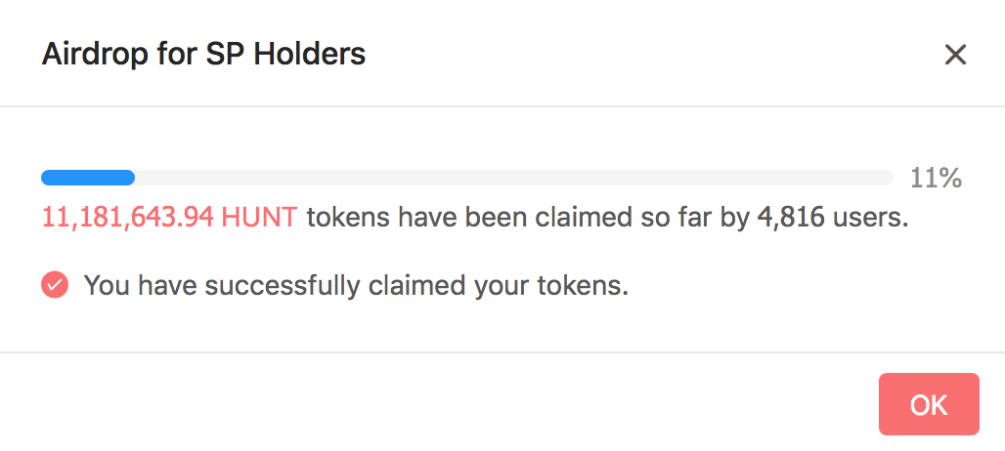1005x451 pixels.
Task: Click the far right end of progress track
Action: (886, 178)
